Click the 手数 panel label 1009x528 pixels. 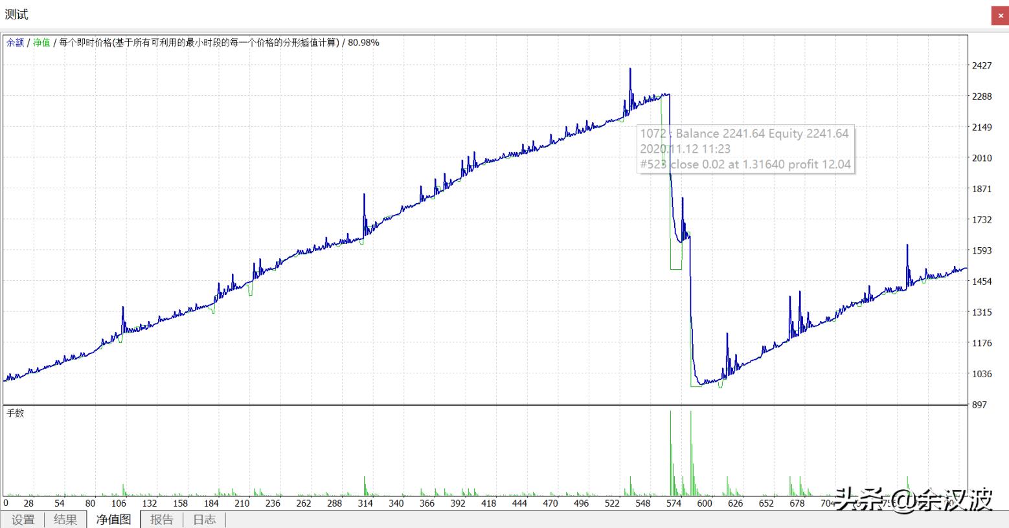click(15, 413)
